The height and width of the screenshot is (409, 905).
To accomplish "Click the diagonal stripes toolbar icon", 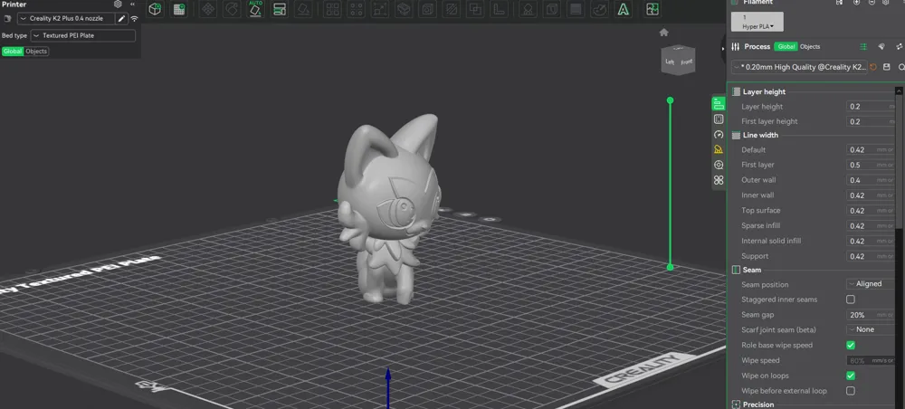I will click(452, 9).
